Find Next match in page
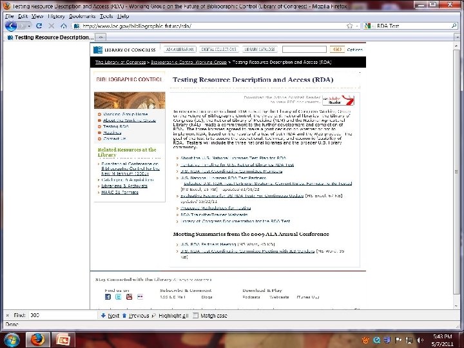 tap(110, 316)
